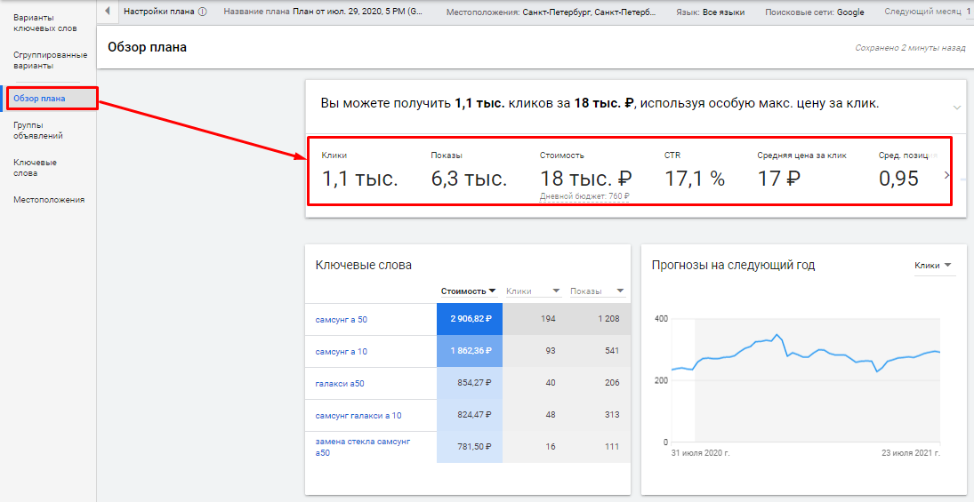974x502 pixels.
Task: Click cost cell 854,27 ₽
Action: [470, 384]
